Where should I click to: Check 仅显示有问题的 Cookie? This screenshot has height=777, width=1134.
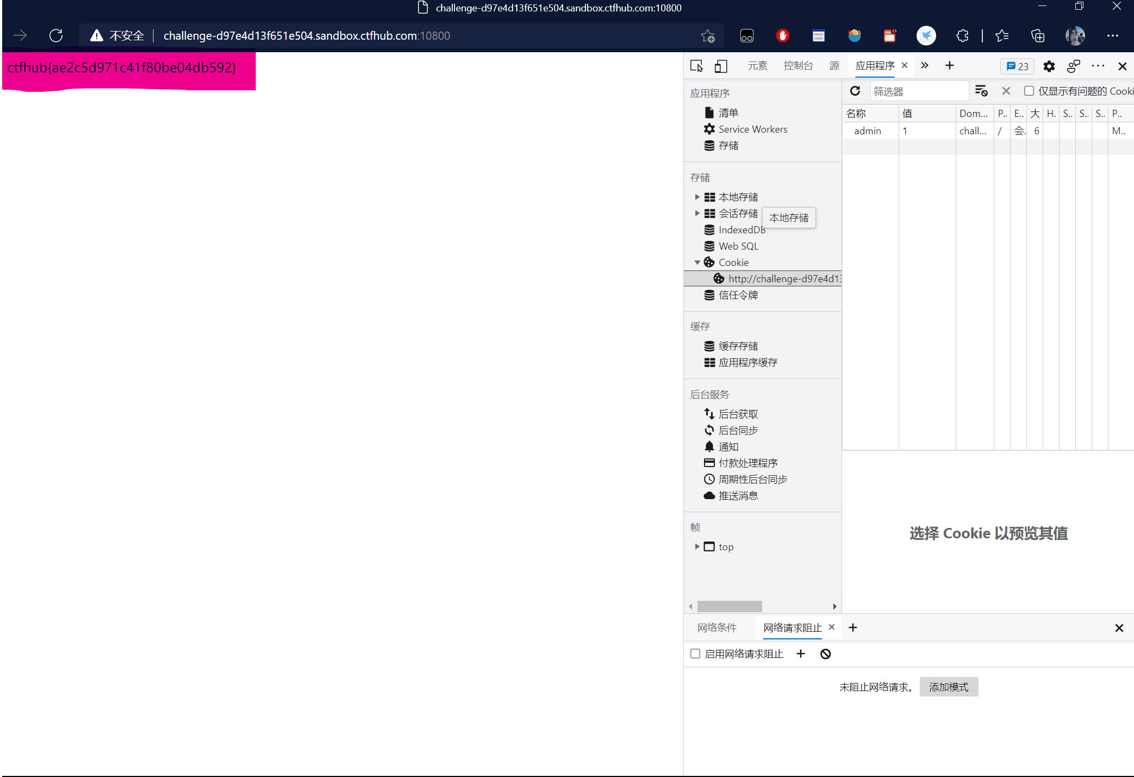[x=1029, y=91]
